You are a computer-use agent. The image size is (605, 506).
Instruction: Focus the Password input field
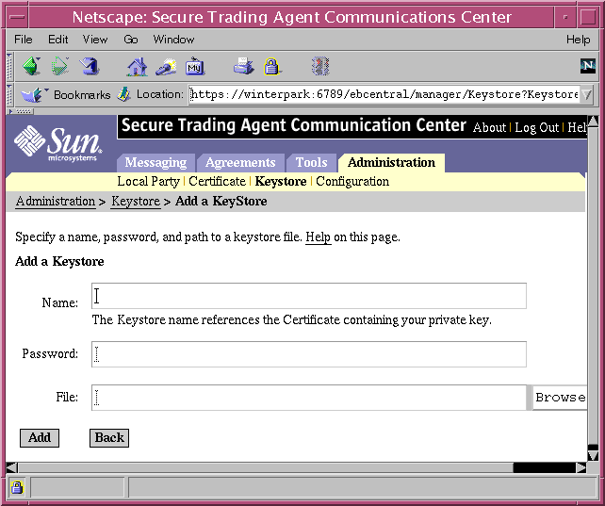coord(309,354)
